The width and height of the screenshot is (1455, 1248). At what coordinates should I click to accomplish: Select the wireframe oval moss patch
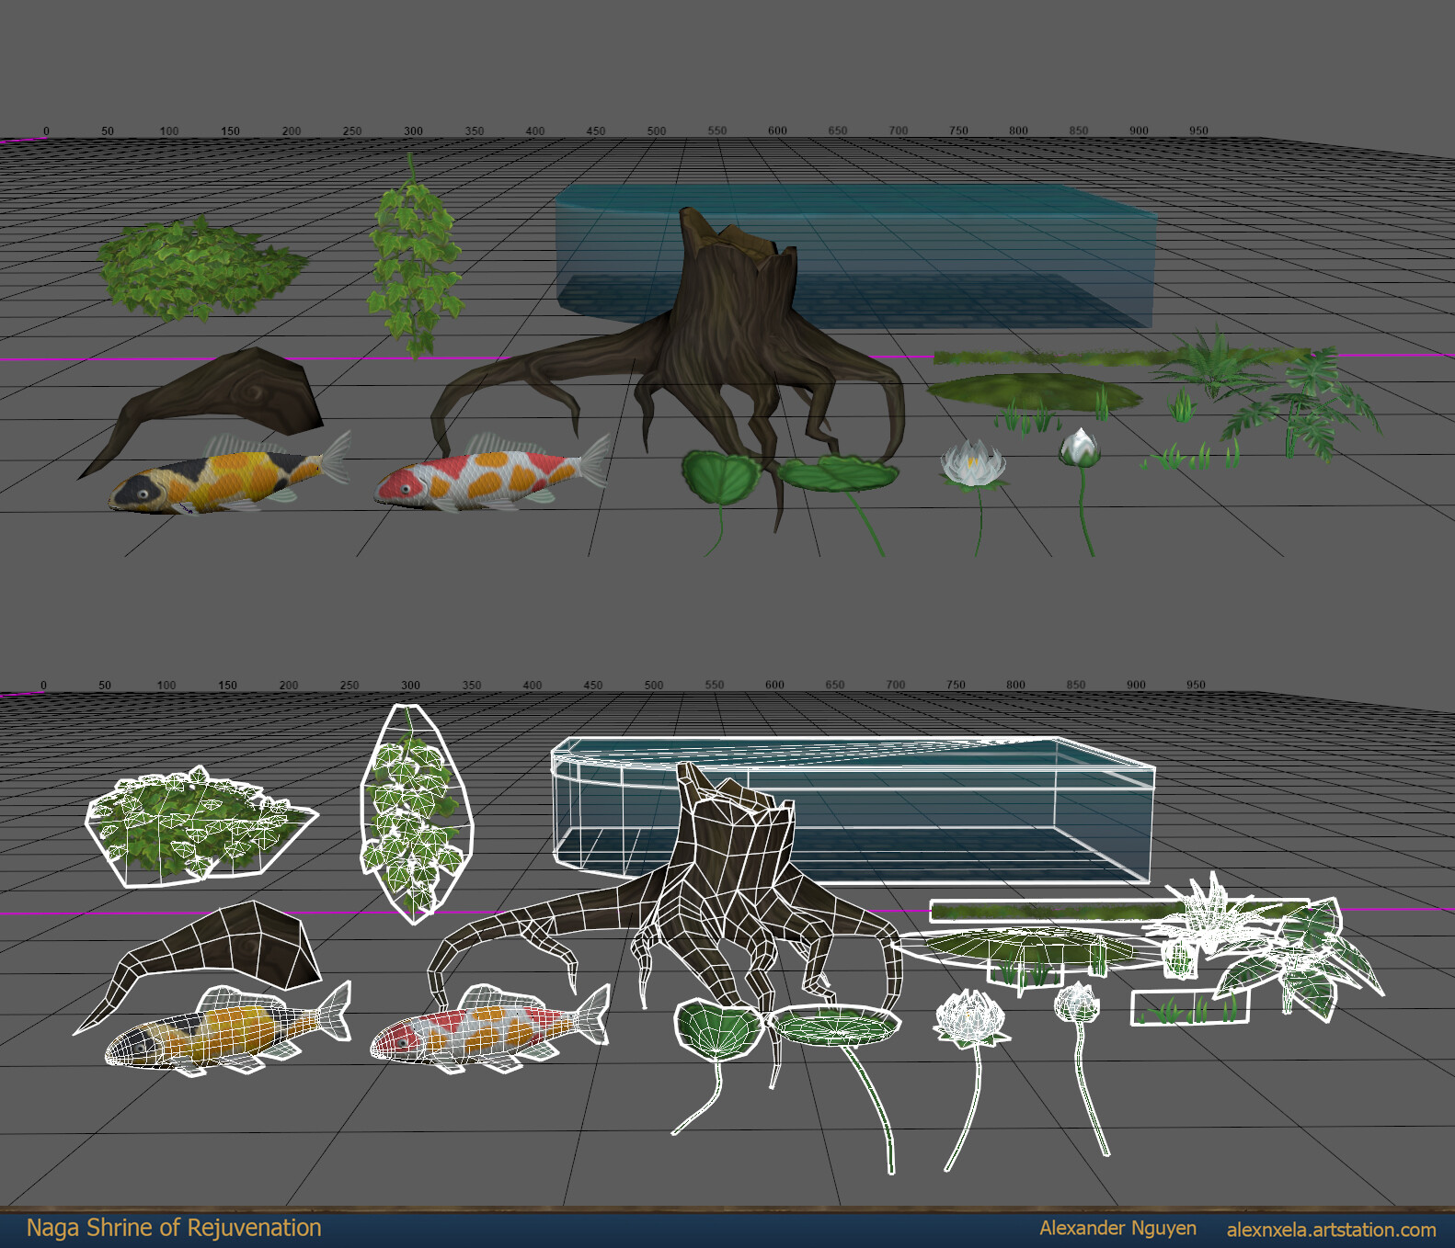coord(1030,948)
